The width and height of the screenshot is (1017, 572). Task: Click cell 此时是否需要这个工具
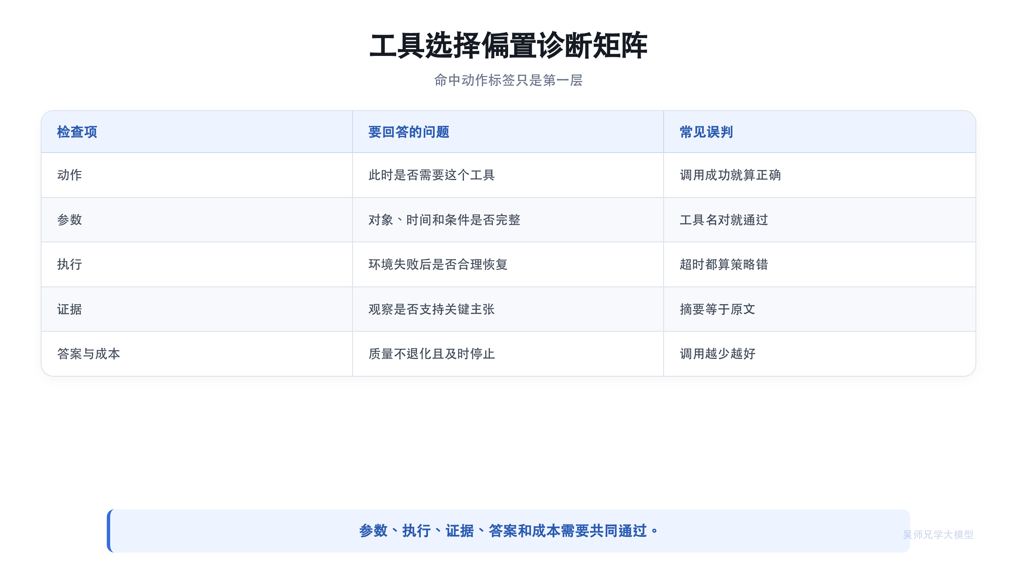[x=508, y=175]
